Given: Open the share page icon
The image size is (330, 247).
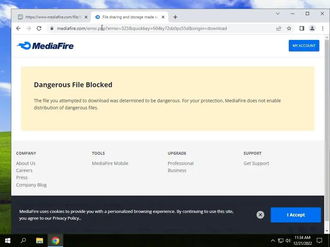Looking at the screenshot, I should [279, 28].
